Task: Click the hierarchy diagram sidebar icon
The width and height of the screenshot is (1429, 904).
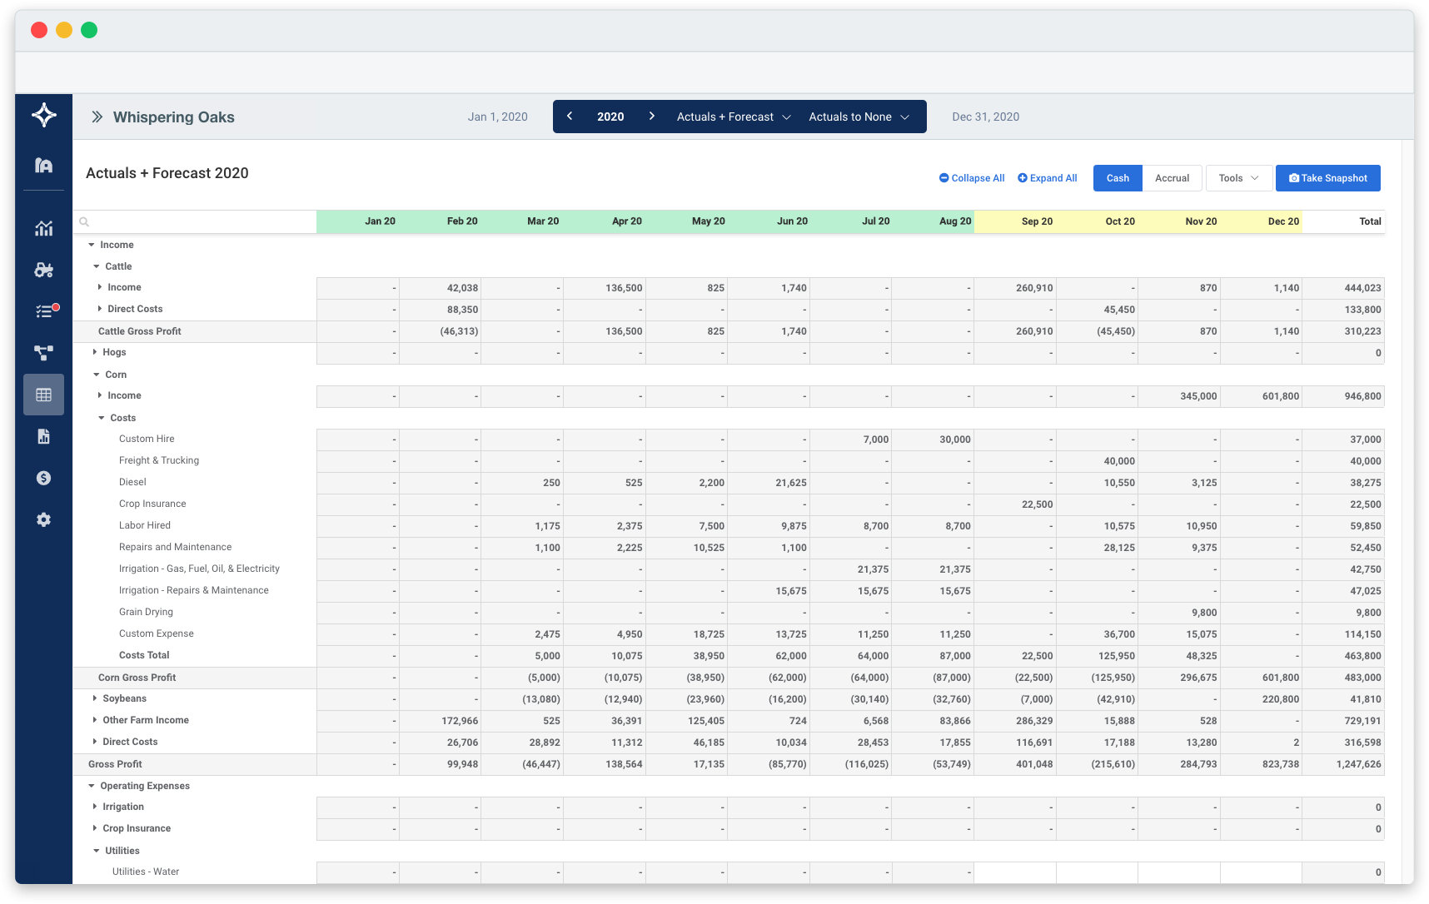Action: click(44, 353)
